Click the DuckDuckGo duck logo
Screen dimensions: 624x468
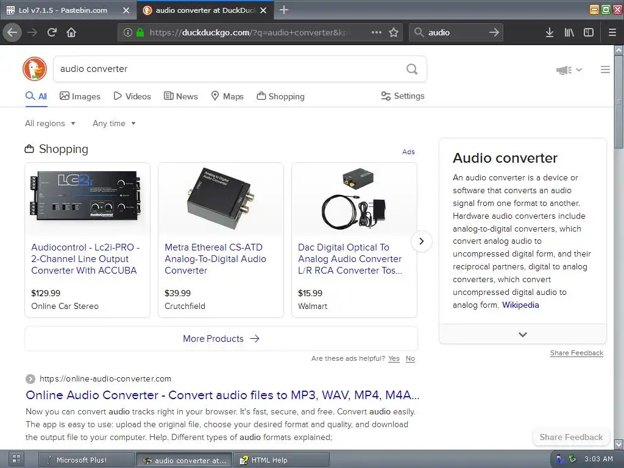(35, 69)
